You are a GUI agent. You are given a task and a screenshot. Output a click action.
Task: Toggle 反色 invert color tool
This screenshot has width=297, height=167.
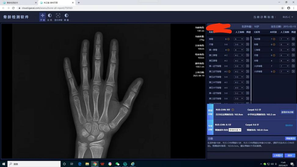(x=50, y=17)
